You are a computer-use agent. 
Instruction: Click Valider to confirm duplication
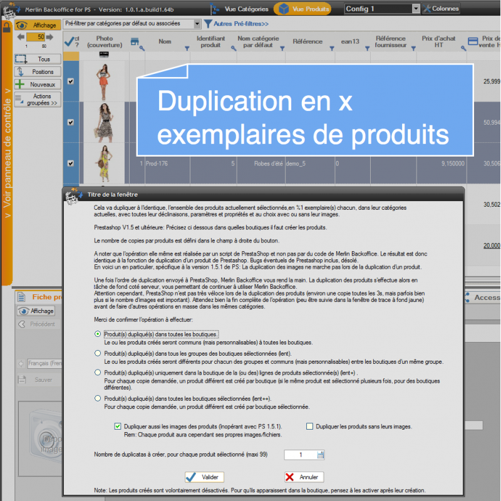coord(204,477)
